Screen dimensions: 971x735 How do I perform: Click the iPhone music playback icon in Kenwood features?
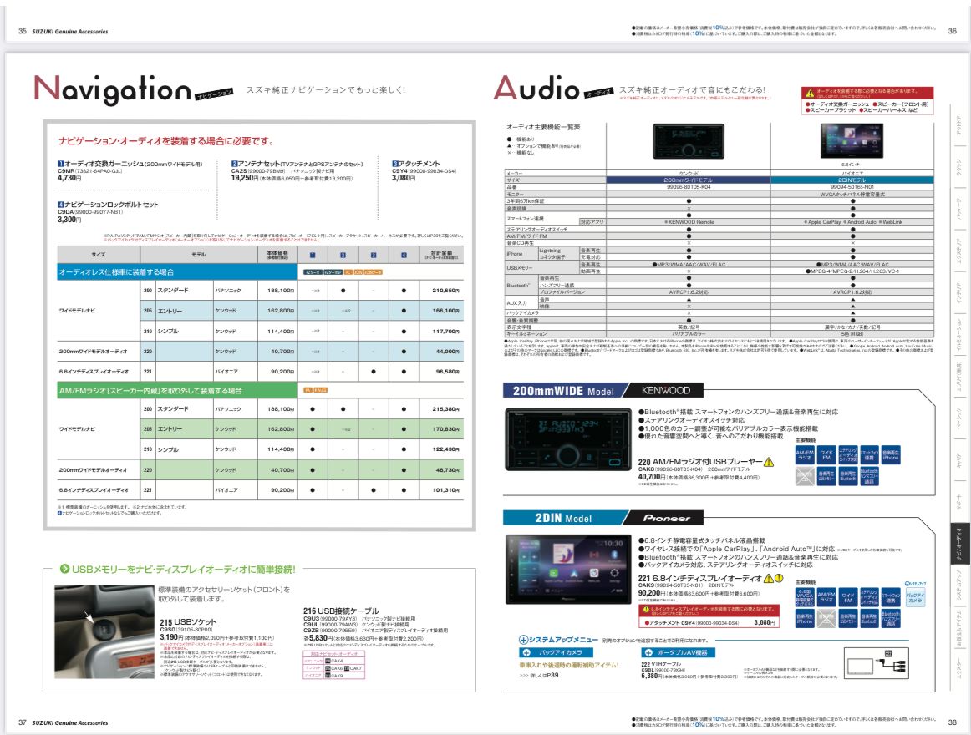click(891, 454)
